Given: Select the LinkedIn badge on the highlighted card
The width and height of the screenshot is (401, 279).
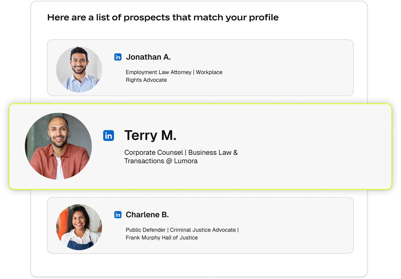Looking at the screenshot, I should 109,135.
